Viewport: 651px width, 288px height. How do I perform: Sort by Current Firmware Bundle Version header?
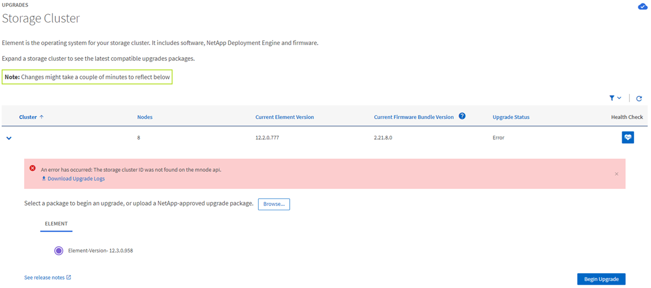tap(414, 117)
